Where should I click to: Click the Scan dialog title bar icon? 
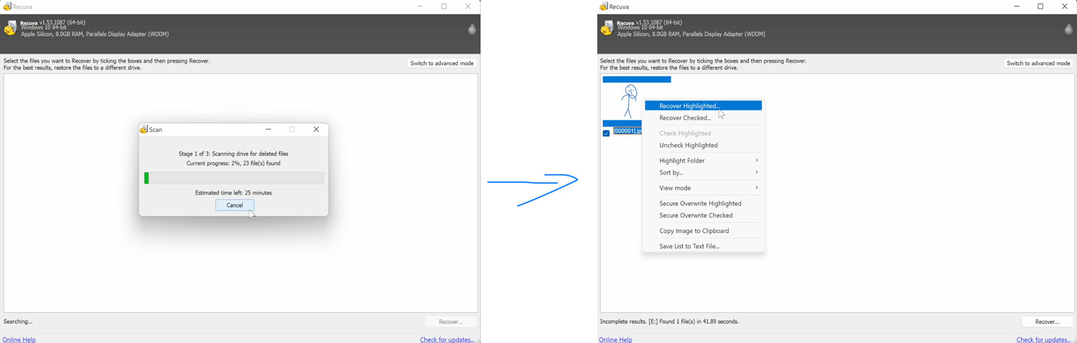click(x=144, y=129)
